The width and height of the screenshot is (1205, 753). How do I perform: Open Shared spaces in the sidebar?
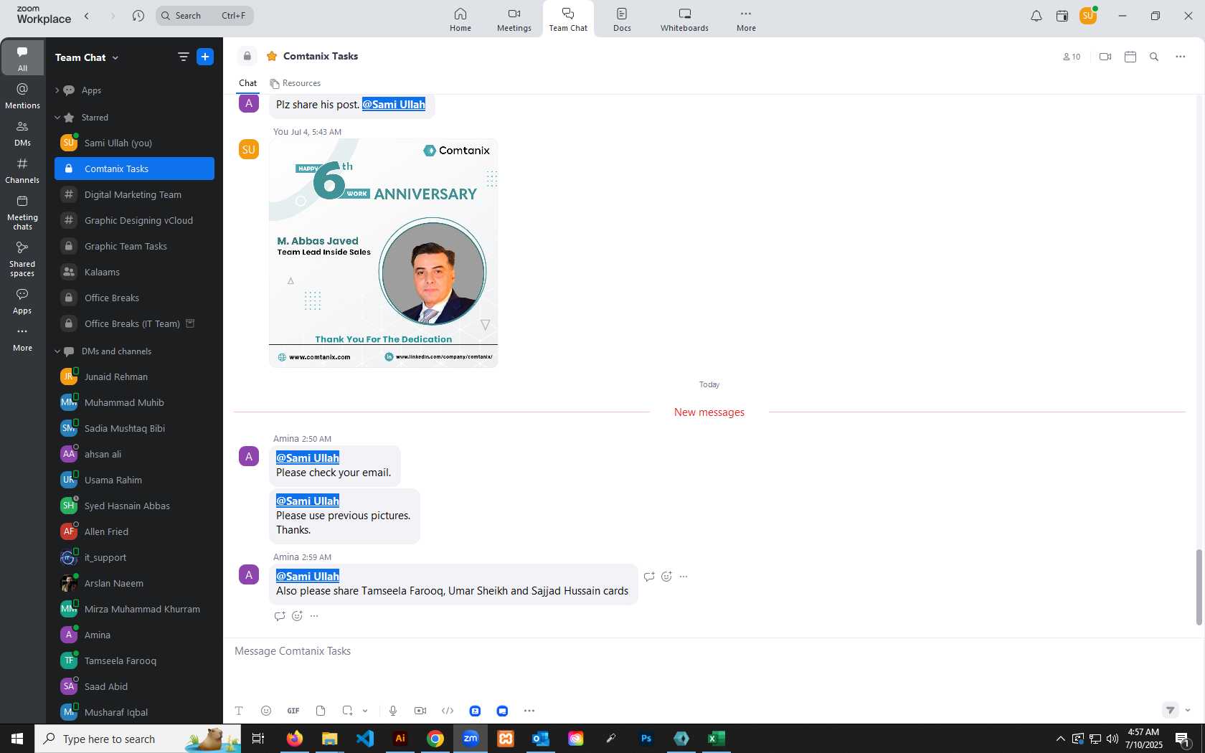(x=22, y=259)
